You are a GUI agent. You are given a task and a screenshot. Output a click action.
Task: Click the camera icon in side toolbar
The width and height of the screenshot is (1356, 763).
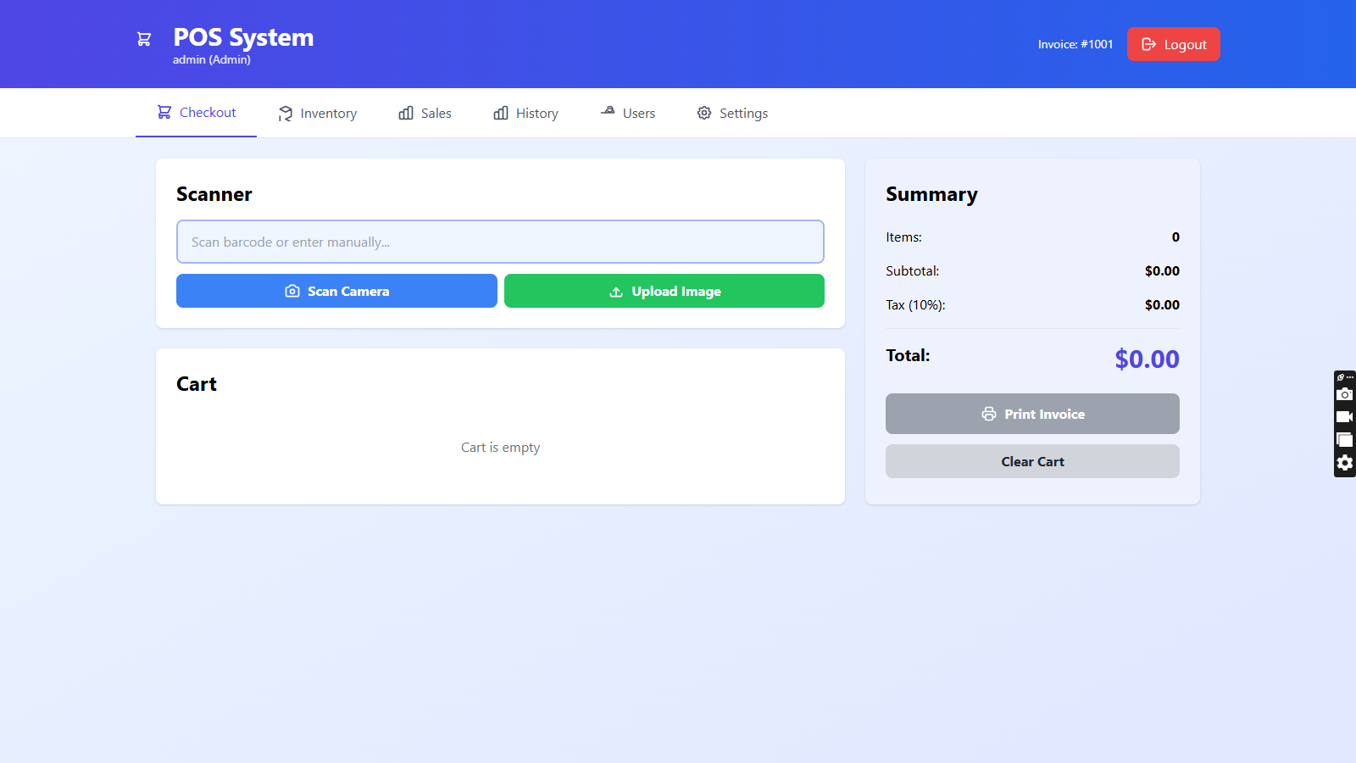coord(1344,394)
